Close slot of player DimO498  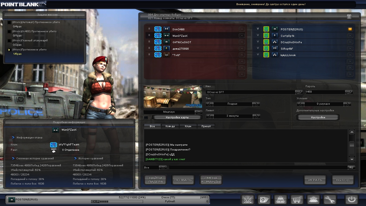[x=241, y=29]
